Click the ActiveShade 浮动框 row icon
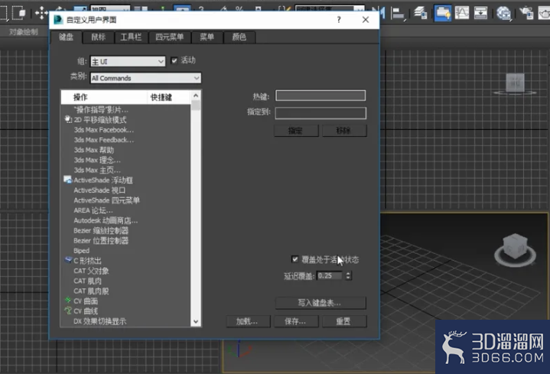Screen dimensions: 550x374 (x=68, y=180)
